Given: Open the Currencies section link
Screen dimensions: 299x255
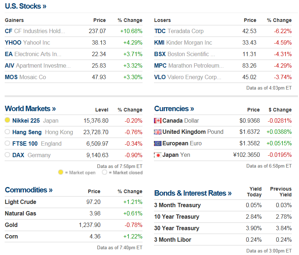Looking at the screenshot, I should click(x=174, y=109).
